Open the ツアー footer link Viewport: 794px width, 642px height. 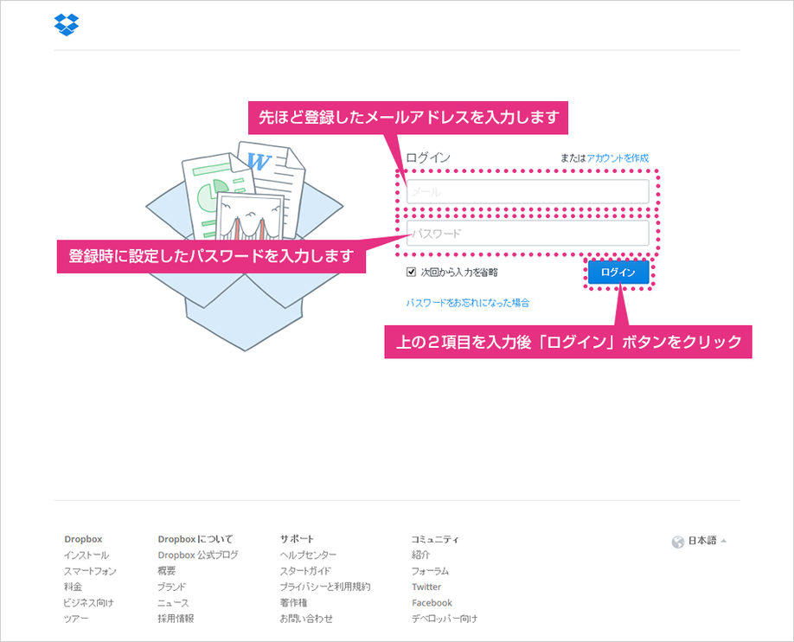(76, 619)
